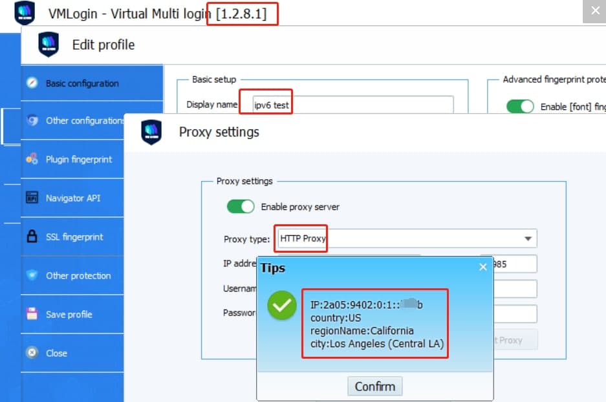Dismiss the Tips dialog with X
The width and height of the screenshot is (606, 402).
point(482,267)
